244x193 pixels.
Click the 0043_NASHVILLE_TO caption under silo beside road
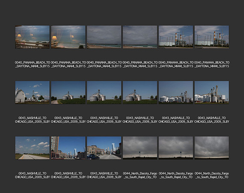pyautogui.click(x=68, y=120)
